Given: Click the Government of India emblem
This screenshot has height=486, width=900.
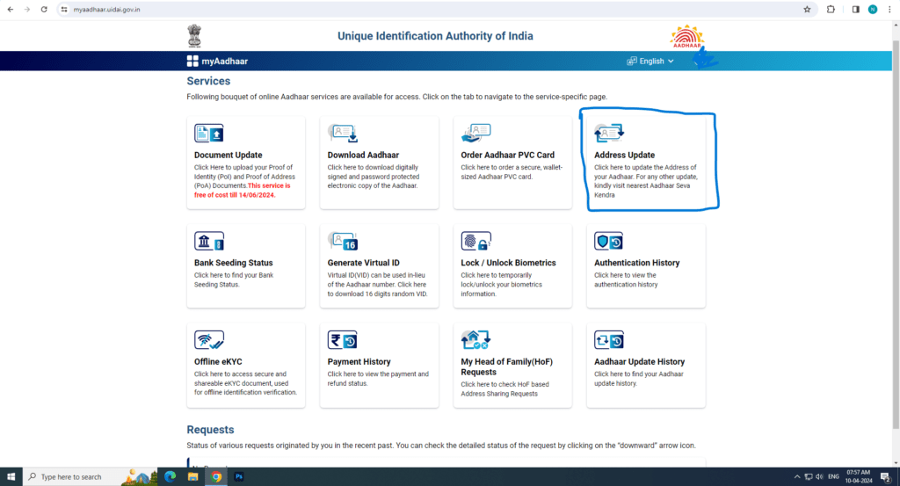Looking at the screenshot, I should 194,35.
